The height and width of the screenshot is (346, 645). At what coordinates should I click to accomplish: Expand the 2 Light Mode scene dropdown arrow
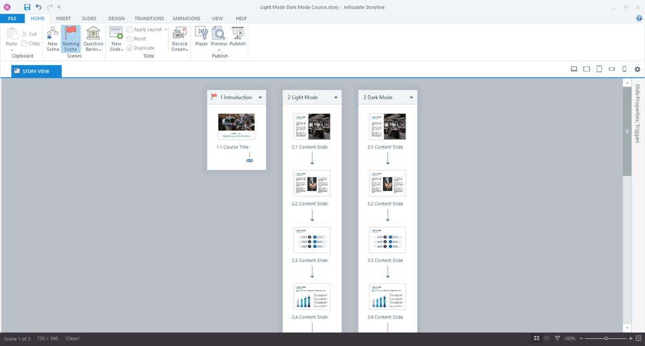[x=336, y=97]
